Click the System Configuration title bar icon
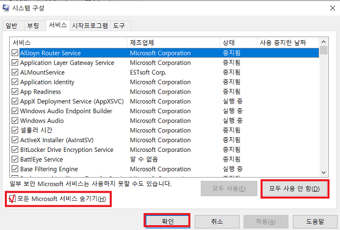Viewport: 340px width, 230px height. coord(6,8)
